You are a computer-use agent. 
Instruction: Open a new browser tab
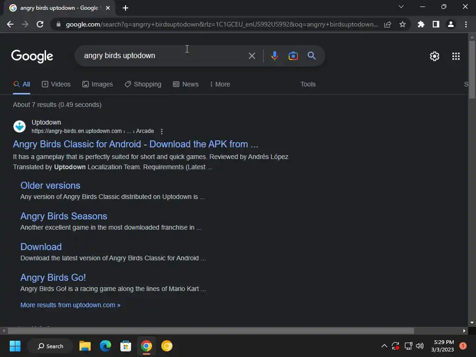126,8
